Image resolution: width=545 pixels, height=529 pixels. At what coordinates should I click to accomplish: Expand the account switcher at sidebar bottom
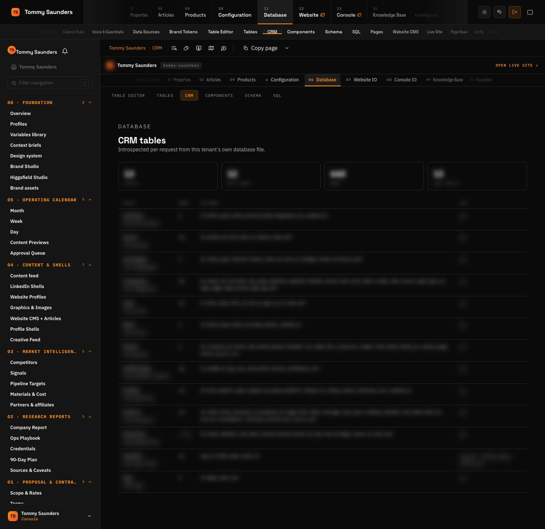coord(89,516)
